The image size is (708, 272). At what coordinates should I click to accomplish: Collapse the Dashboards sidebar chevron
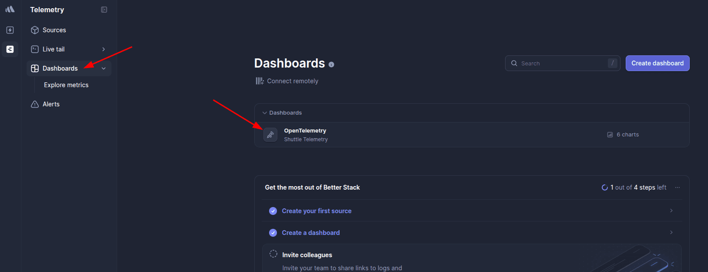click(x=104, y=68)
